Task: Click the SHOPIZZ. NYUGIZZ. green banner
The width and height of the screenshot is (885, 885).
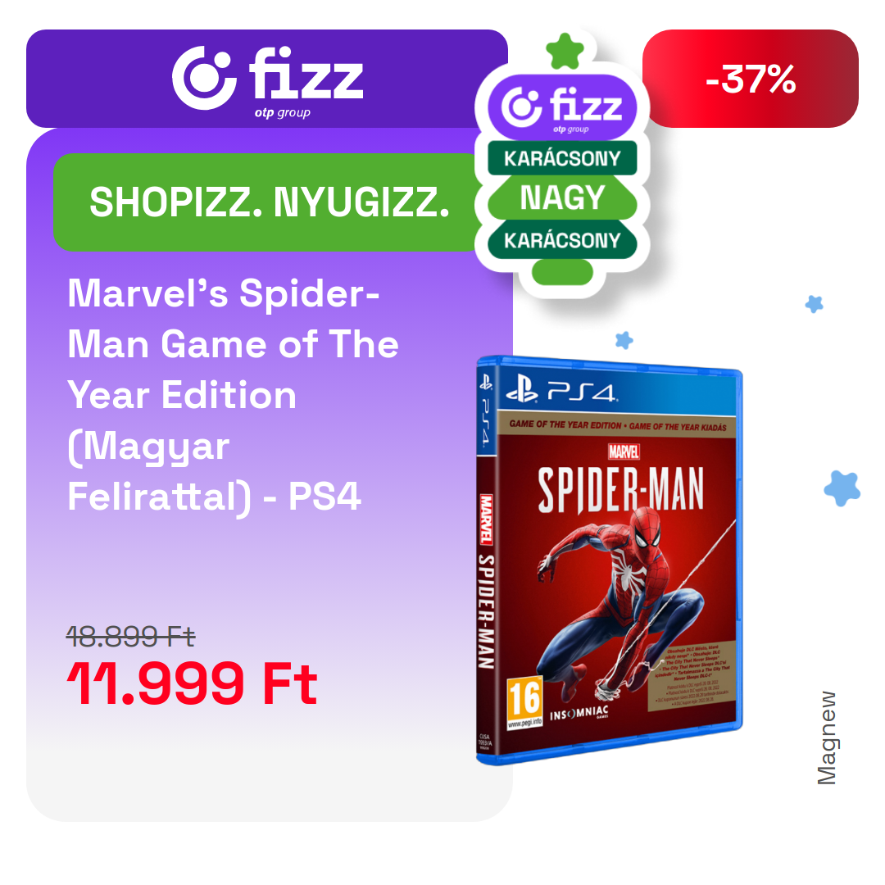Action: point(266,202)
